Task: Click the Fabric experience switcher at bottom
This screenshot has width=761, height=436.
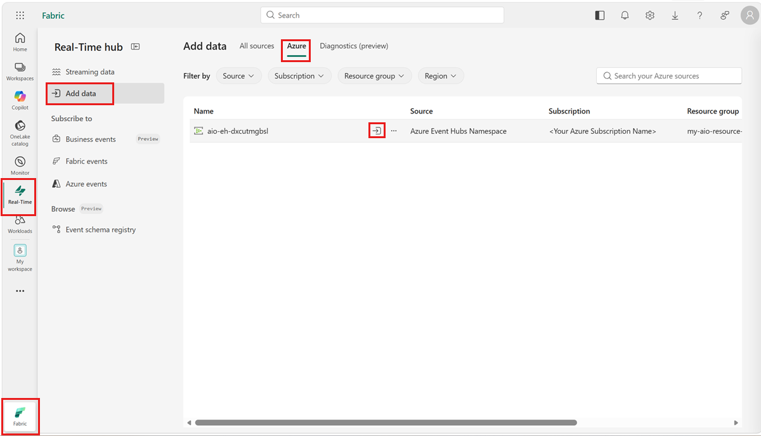Action: [x=20, y=416]
